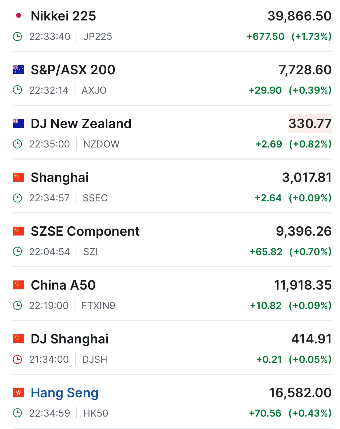Click the Japan flag icon beside Nikkei 225
Viewport: 340px width, 429px height.
[19, 16]
